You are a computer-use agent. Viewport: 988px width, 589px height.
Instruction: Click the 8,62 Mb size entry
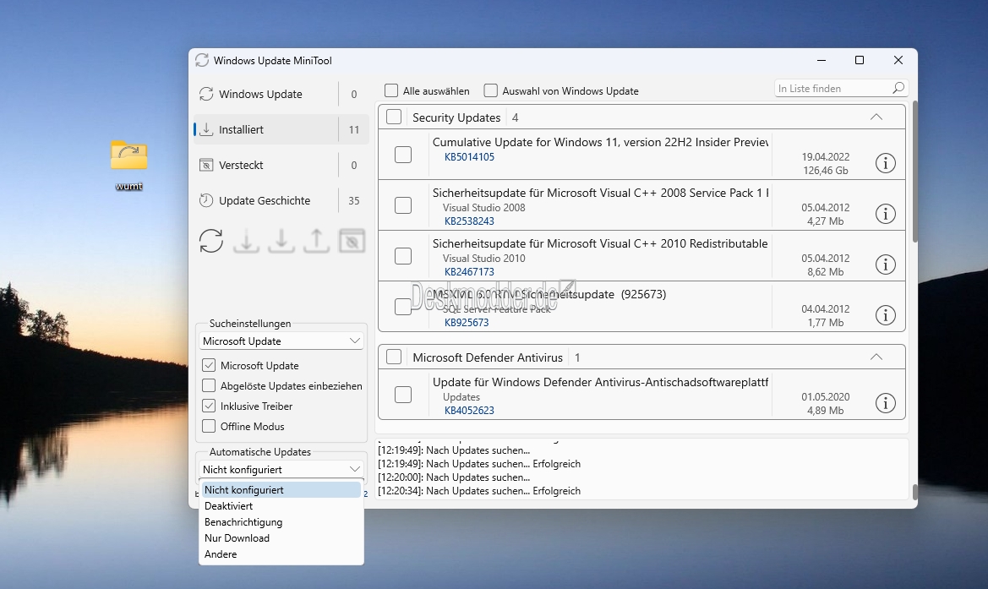(826, 271)
